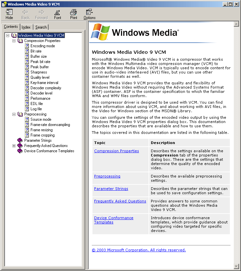Click the Back arrow toolbar icon
The height and width of the screenshot is (271, 241).
click(25, 12)
